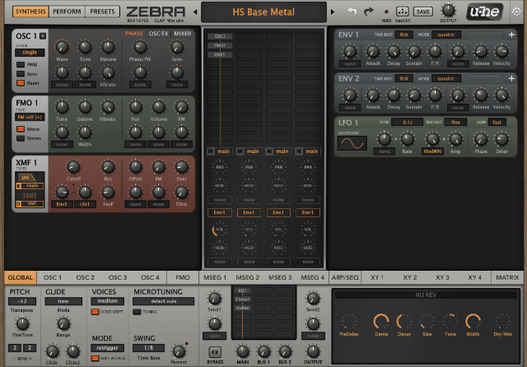Open the MATRIX tab in lower panel
Image resolution: width=527 pixels, height=367 pixels.
tap(506, 278)
